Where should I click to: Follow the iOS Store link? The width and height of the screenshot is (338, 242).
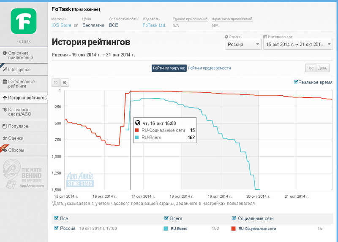[x=61, y=25]
